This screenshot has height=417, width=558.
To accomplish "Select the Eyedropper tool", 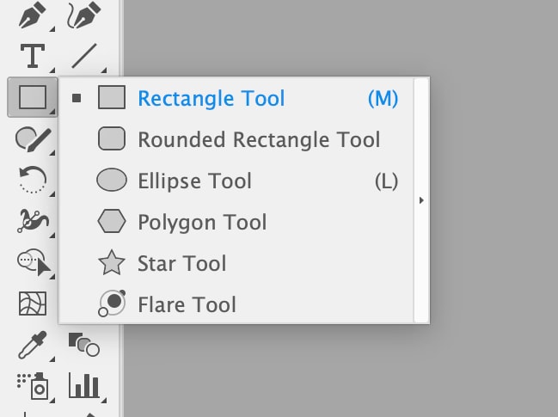I will [32, 344].
